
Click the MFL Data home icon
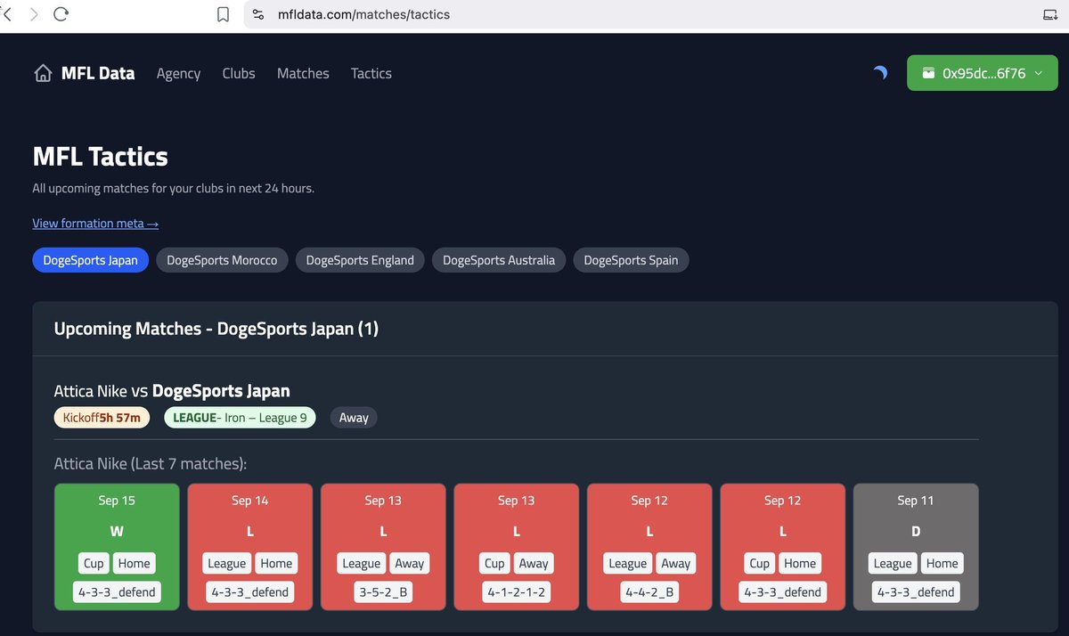(x=43, y=73)
